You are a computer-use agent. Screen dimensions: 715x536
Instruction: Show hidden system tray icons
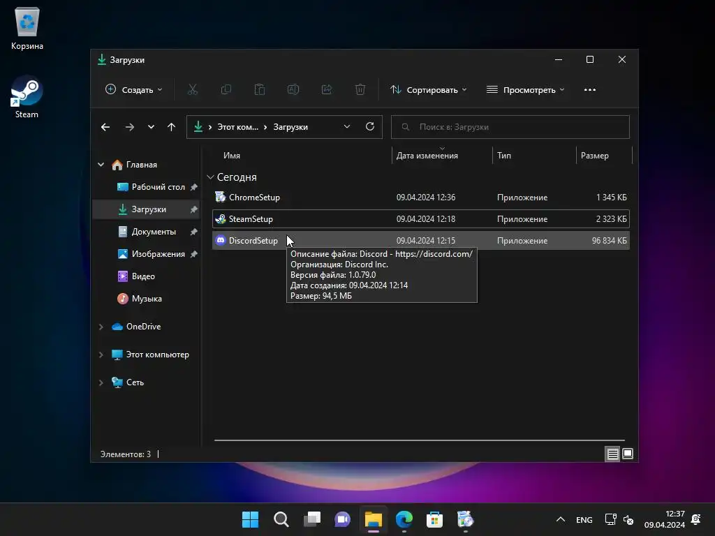tap(561, 519)
